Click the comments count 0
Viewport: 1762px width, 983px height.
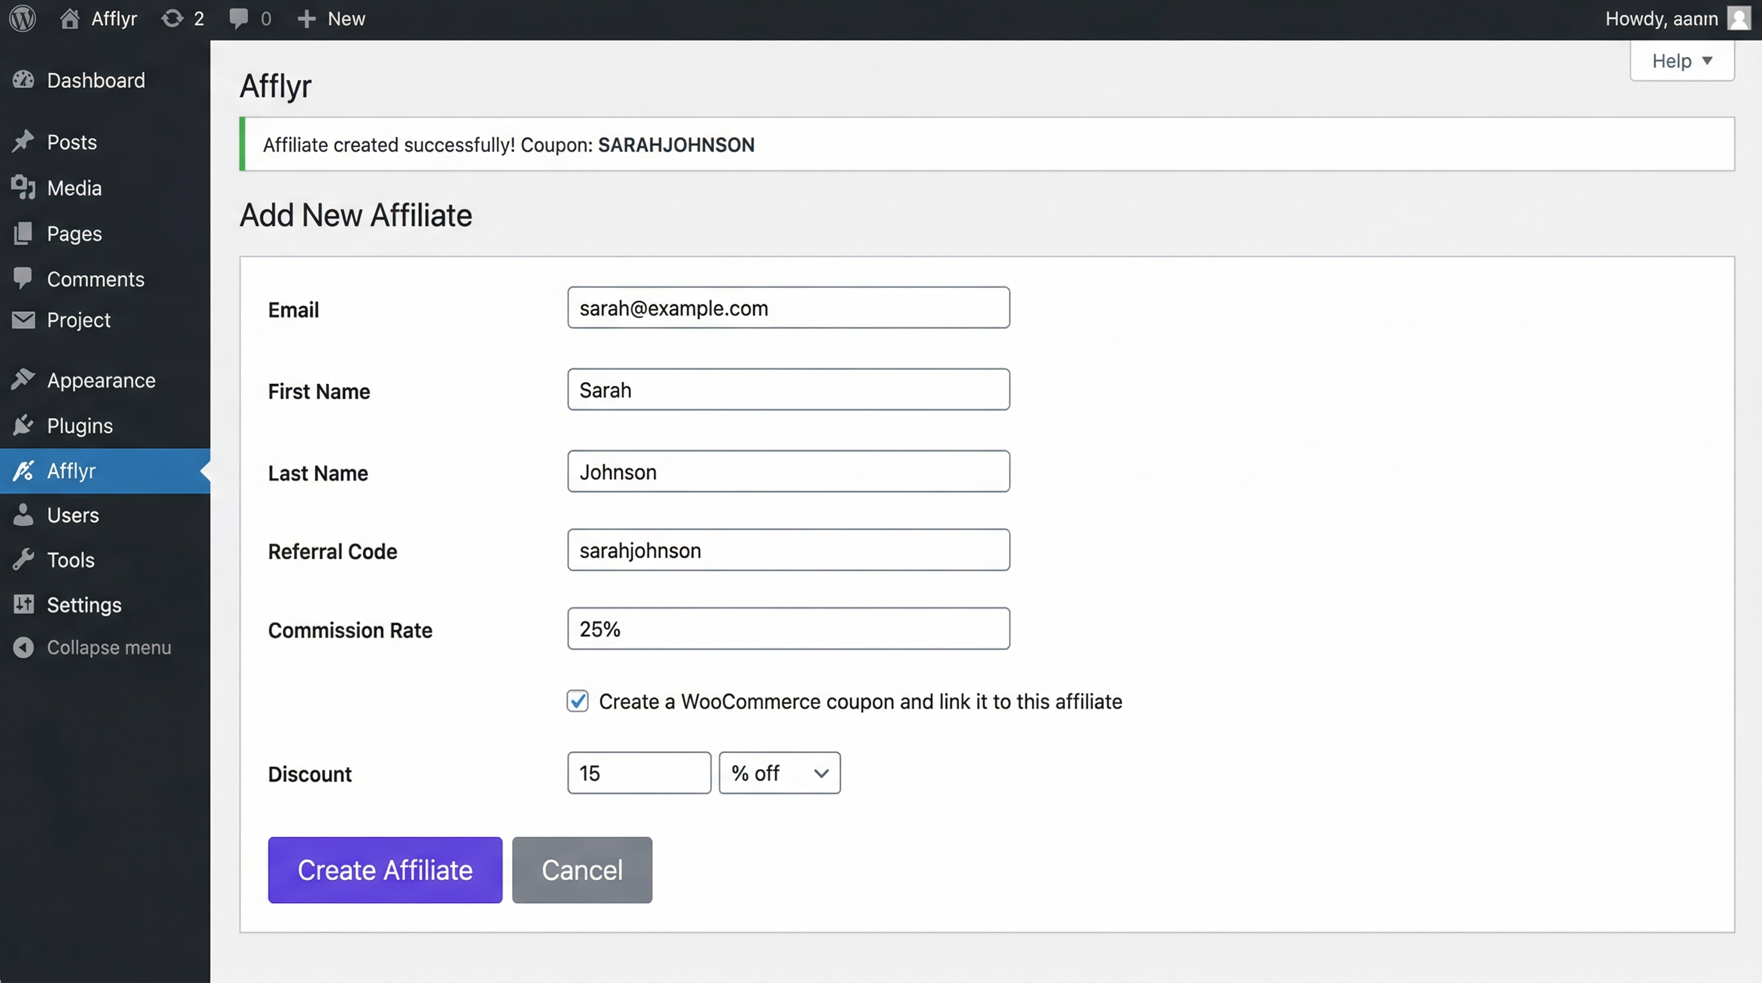266,19
